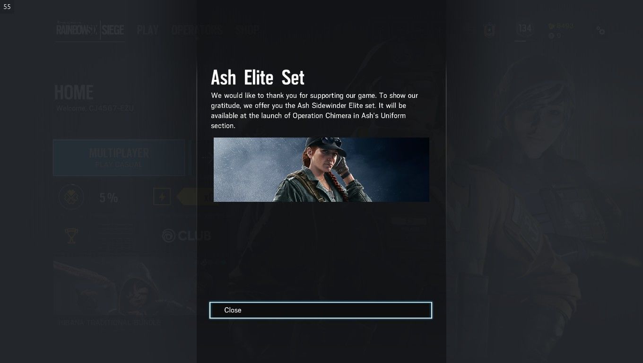Click the Ash Elite Set title

(258, 77)
